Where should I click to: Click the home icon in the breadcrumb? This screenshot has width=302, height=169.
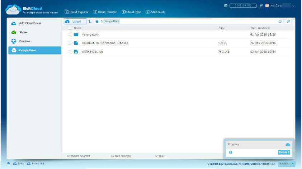(x=97, y=22)
